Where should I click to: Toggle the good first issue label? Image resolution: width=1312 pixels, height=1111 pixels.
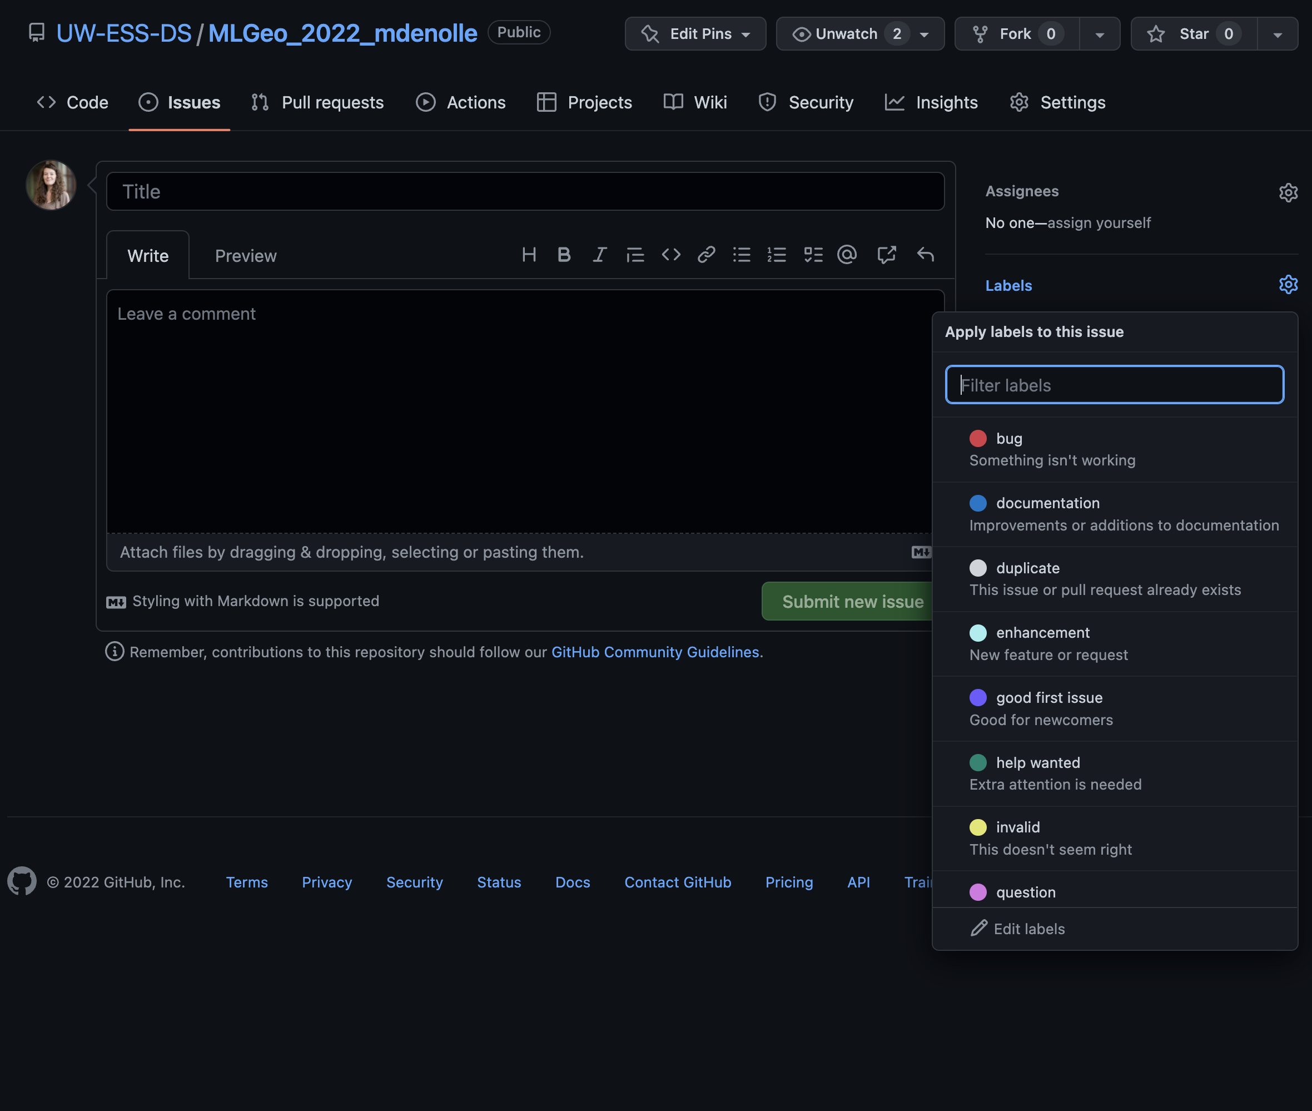pyautogui.click(x=1114, y=708)
